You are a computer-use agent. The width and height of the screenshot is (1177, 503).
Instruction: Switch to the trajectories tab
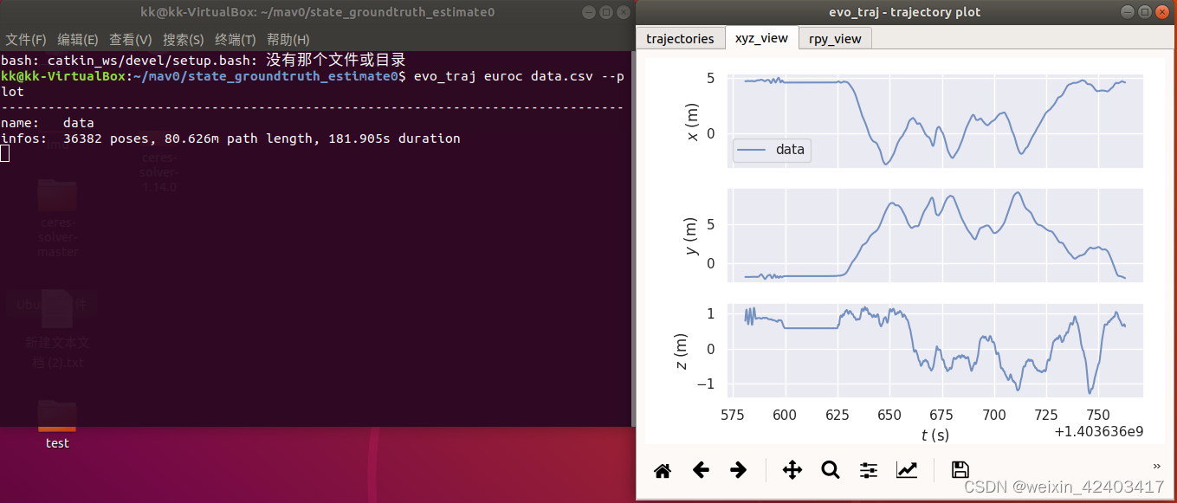click(x=681, y=39)
